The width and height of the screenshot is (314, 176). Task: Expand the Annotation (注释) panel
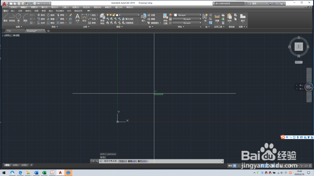[86, 27]
